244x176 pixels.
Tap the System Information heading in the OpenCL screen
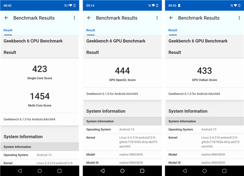106,111
